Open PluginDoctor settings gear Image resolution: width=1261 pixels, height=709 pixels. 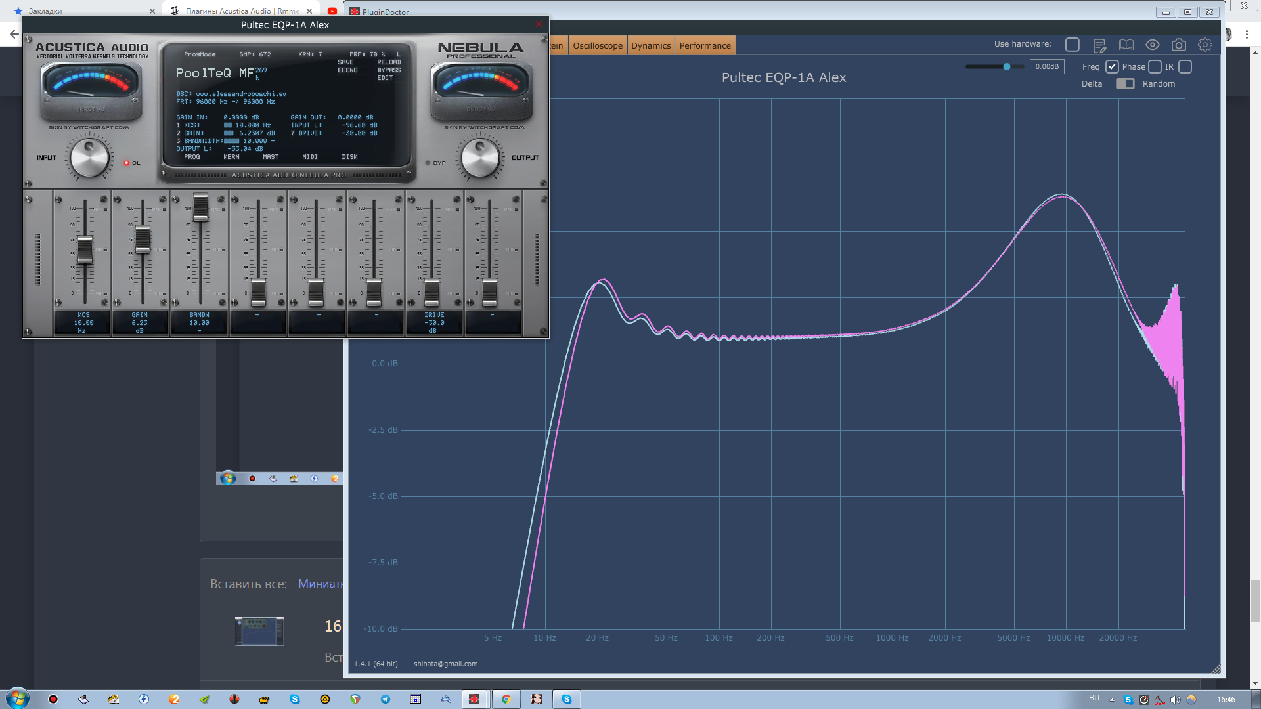(1205, 45)
